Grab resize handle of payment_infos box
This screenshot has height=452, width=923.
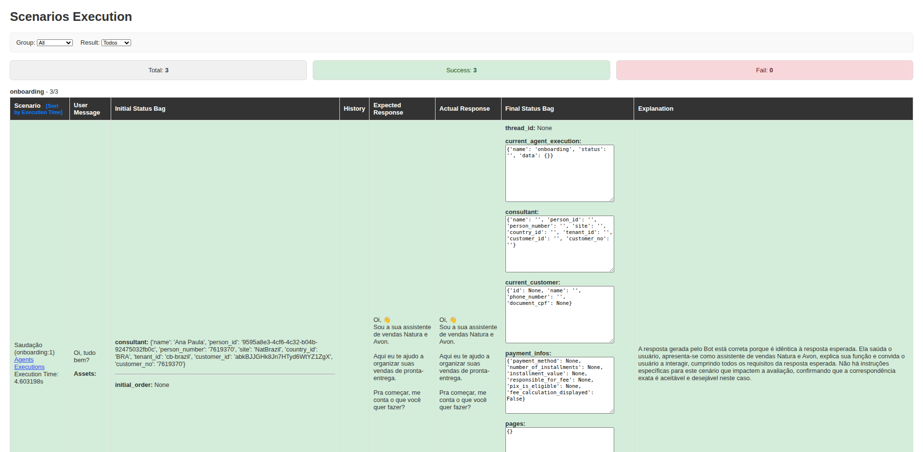click(611, 411)
